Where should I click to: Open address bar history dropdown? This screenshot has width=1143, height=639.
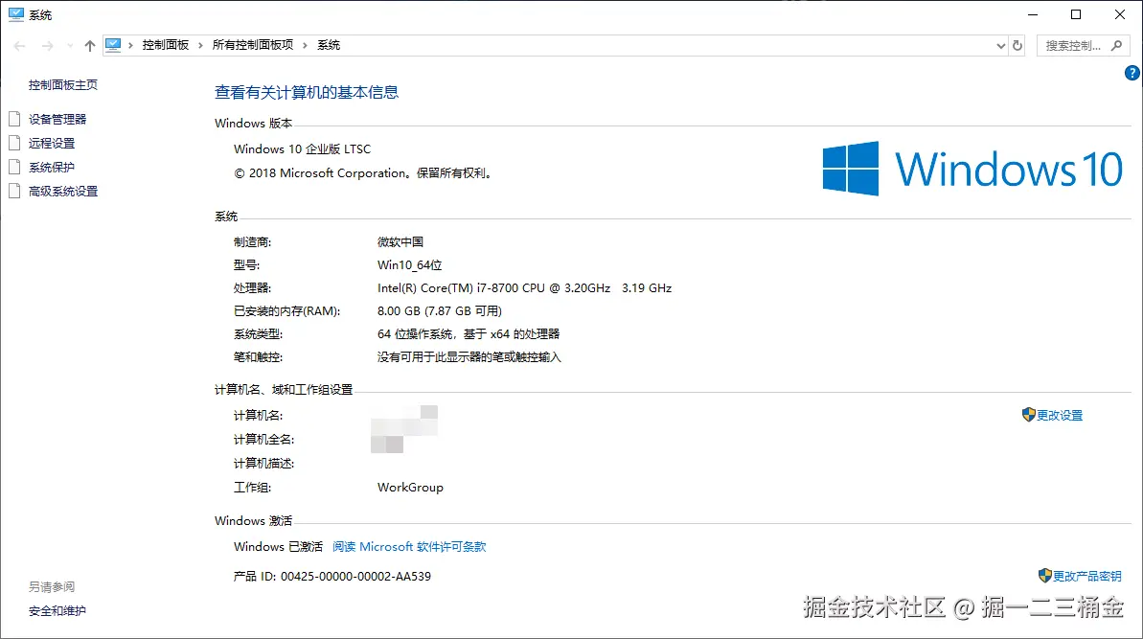[1001, 45]
